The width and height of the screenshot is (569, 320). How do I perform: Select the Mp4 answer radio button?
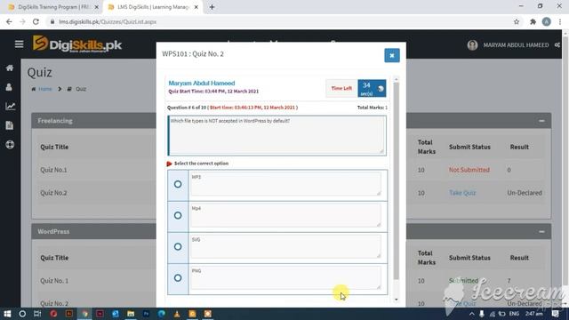(178, 215)
